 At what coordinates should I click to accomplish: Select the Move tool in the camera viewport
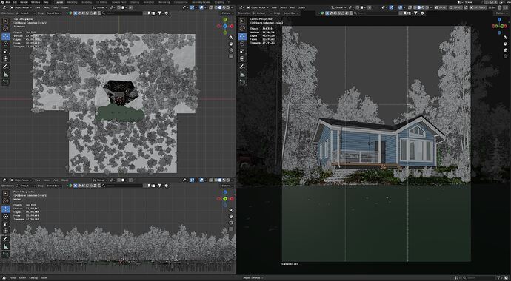(x=242, y=36)
